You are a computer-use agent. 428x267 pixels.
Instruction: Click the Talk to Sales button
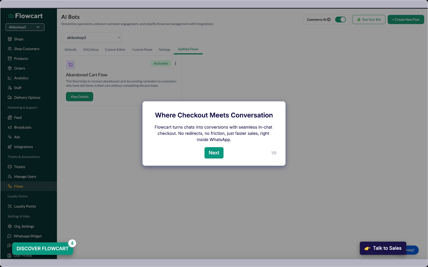click(383, 248)
